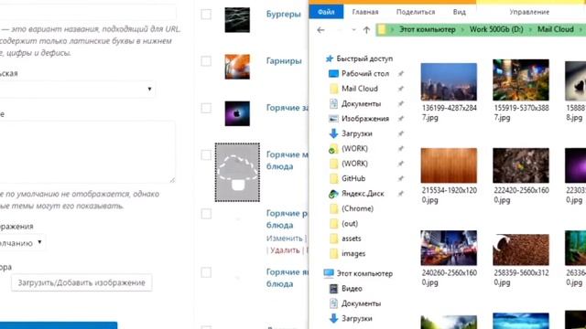Open the Поделиться ribbon tab
The image size is (586, 329).
(416, 12)
